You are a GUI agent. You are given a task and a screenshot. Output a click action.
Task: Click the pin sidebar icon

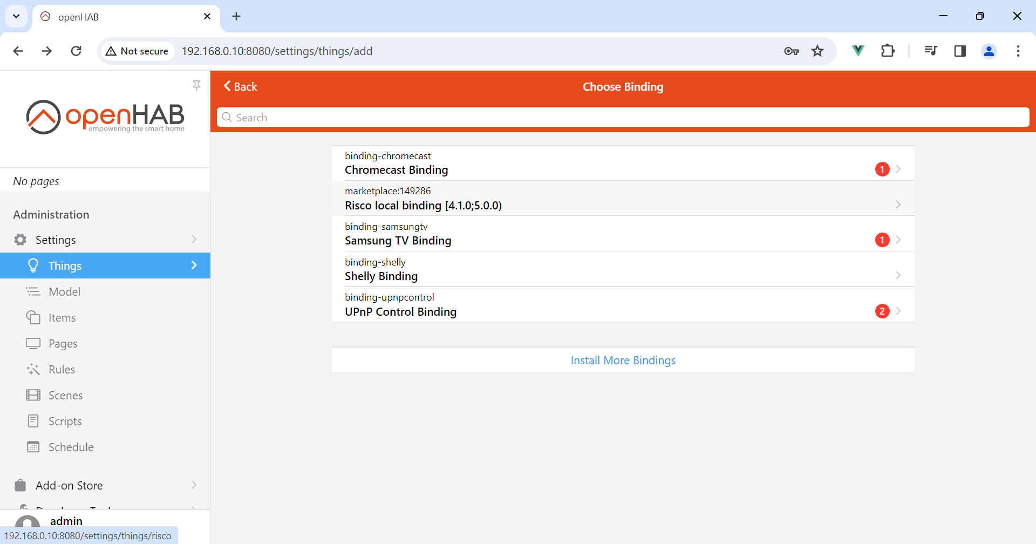pyautogui.click(x=196, y=85)
